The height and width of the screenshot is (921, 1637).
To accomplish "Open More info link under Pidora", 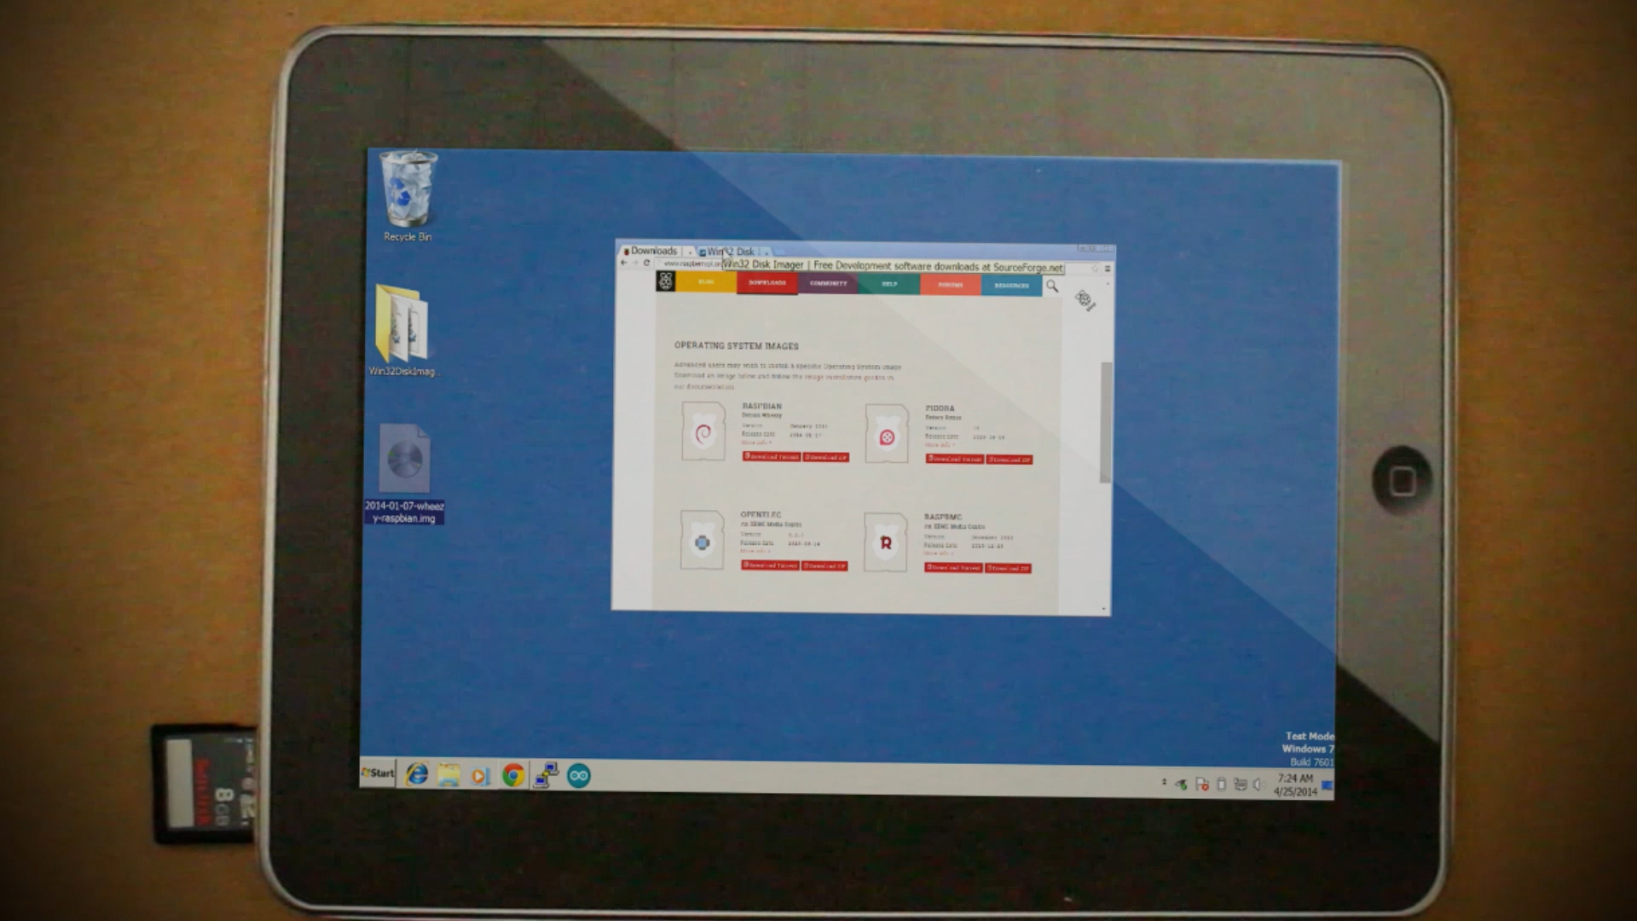I will 940,445.
